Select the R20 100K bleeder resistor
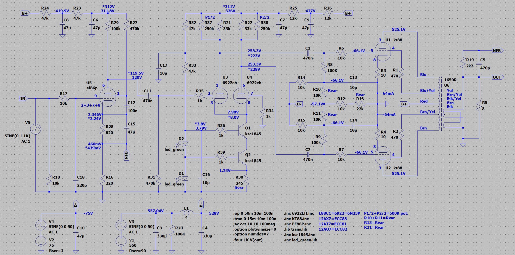 tap(172, 231)
